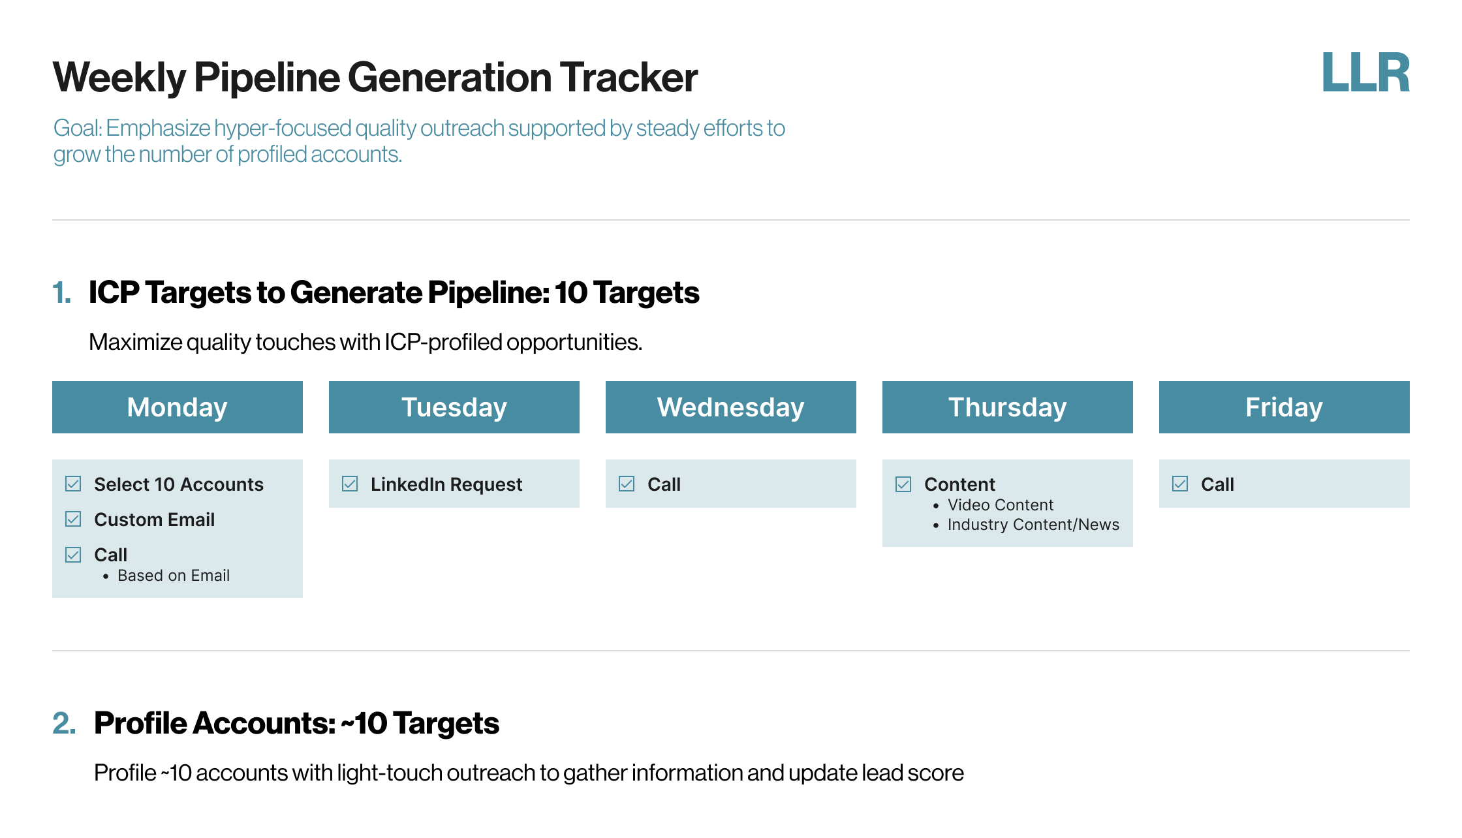The height and width of the screenshot is (838, 1462).
Task: Click the LLR logo
Action: click(1365, 73)
